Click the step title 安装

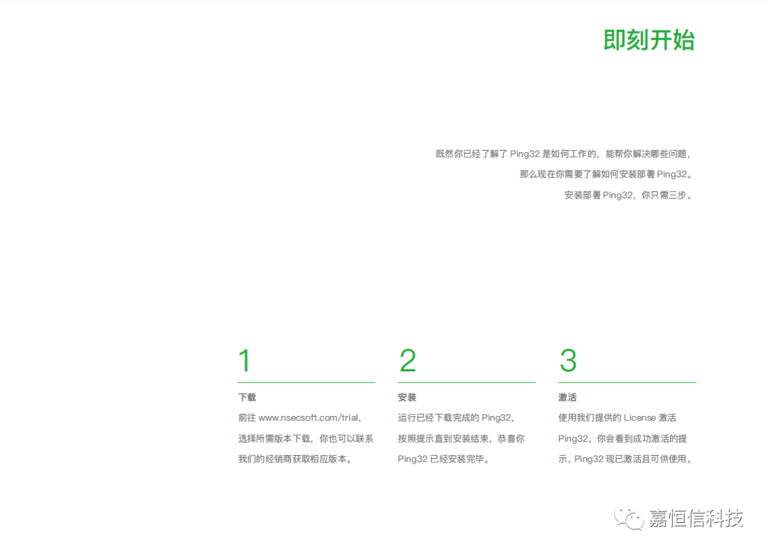pos(407,397)
